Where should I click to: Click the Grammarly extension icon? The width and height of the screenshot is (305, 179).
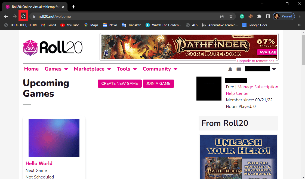[x=242, y=16]
